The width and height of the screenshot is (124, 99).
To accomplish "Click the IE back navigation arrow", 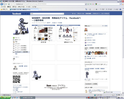I will pyautogui.click(x=2, y=4).
